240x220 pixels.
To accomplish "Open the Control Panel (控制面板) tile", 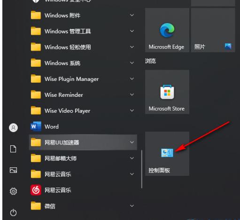I will (167, 154).
